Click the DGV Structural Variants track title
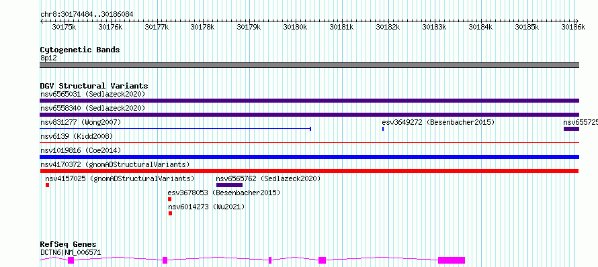The height and width of the screenshot is (267, 598). click(x=94, y=86)
